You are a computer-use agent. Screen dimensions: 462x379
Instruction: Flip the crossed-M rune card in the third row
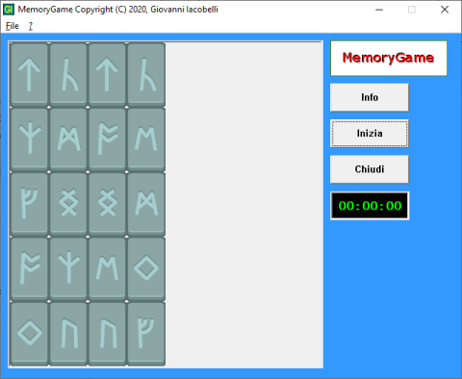click(146, 204)
